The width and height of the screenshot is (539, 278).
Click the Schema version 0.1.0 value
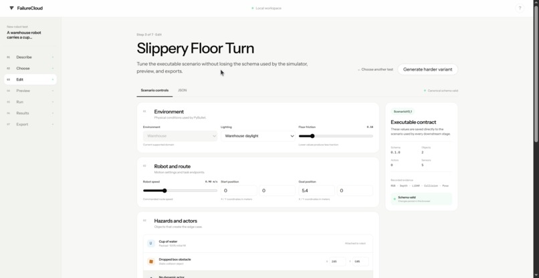pyautogui.click(x=395, y=152)
